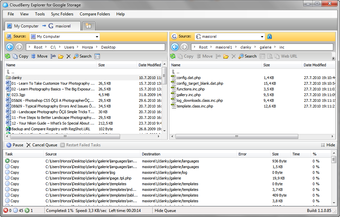Navigate up using the clanky breadcrumb

coord(247,47)
